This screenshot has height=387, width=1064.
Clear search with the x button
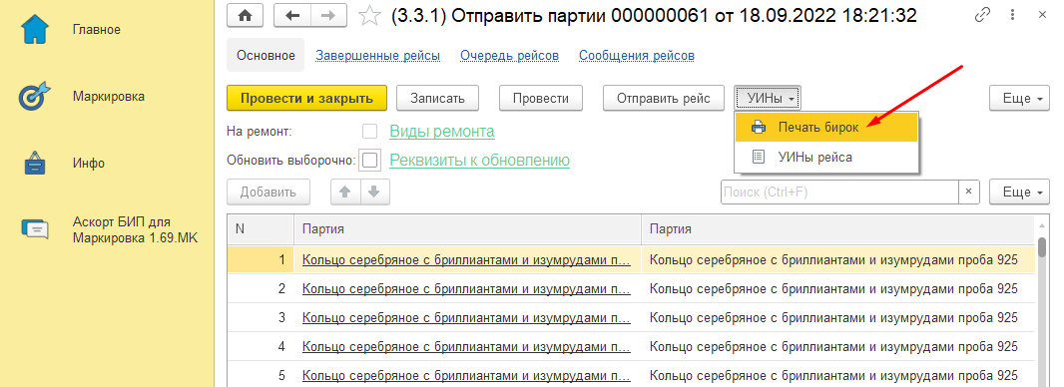(x=969, y=192)
